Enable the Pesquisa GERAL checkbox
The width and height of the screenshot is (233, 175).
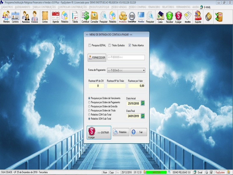[x=90, y=45]
